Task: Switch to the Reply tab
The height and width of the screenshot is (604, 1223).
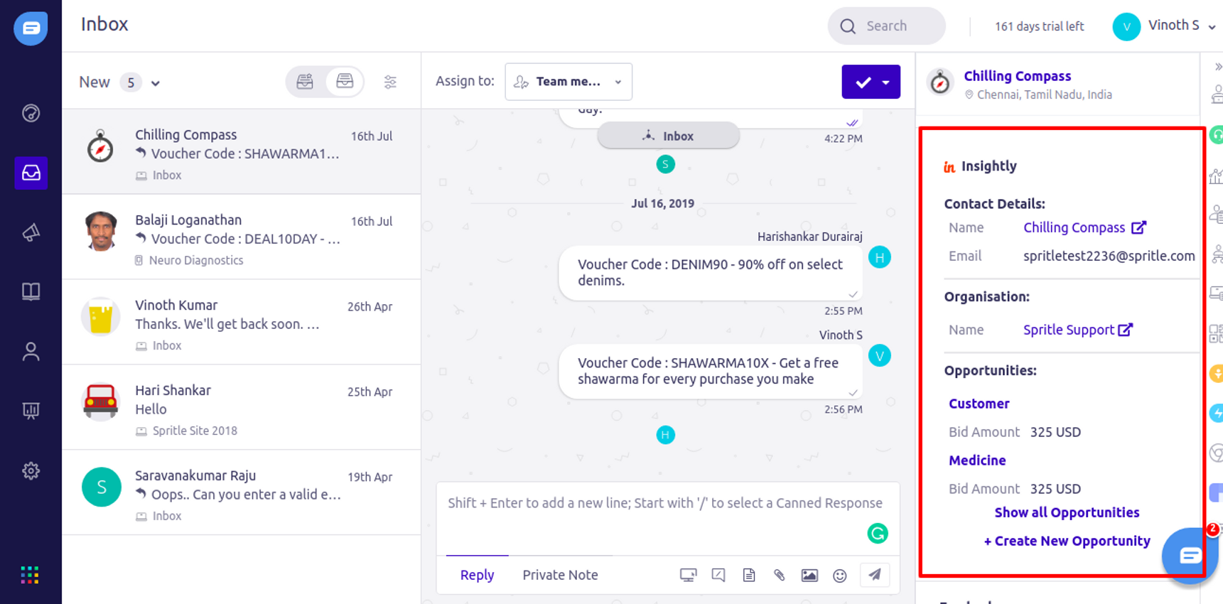Action: tap(477, 575)
